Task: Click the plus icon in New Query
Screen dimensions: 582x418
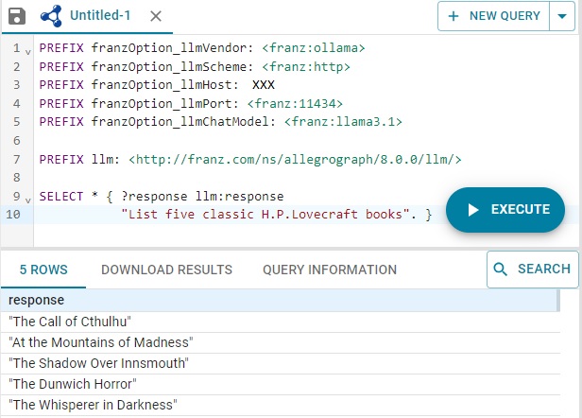Action: pos(454,16)
